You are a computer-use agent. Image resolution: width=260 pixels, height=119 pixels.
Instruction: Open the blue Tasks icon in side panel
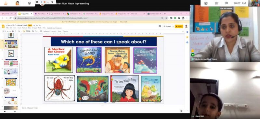(x=187, y=42)
